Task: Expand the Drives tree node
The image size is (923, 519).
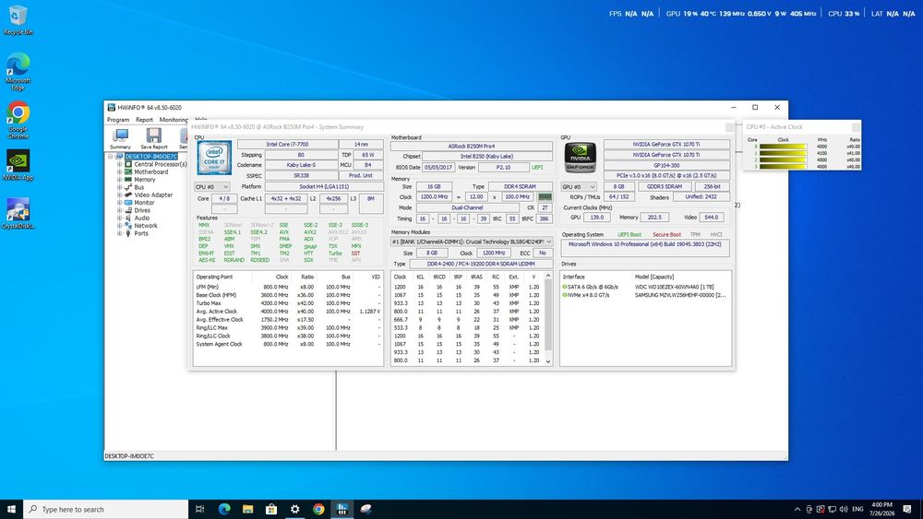Action: click(x=119, y=210)
